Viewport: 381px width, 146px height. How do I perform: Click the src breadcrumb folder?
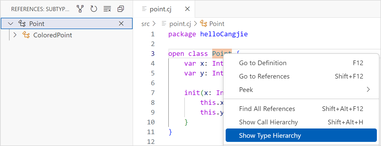point(146,24)
